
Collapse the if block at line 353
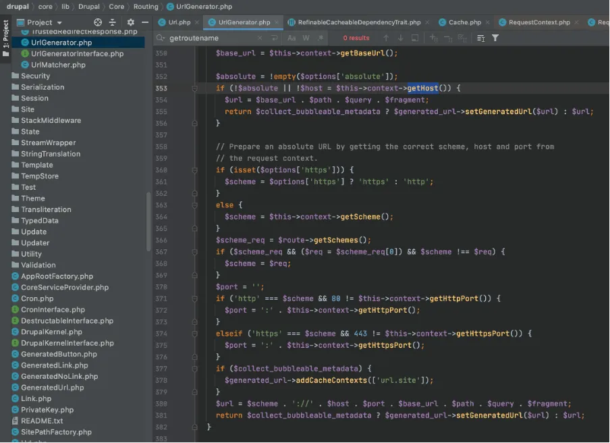195,88
